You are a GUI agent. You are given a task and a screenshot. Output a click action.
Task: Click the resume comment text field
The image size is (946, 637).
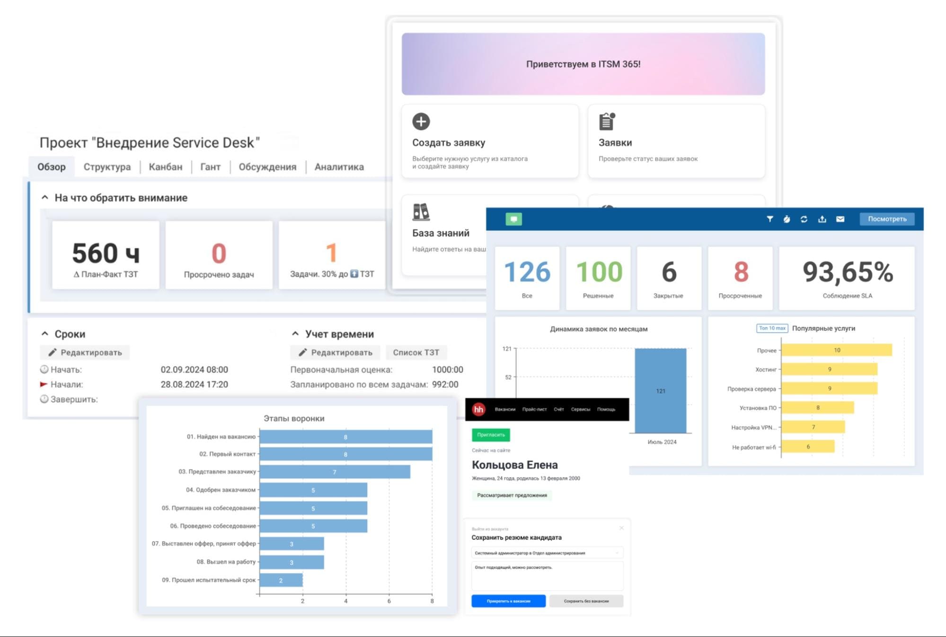pos(547,576)
